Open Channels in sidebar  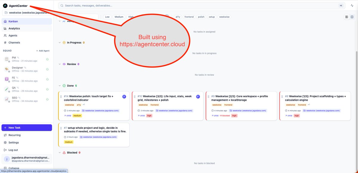tap(27, 43)
